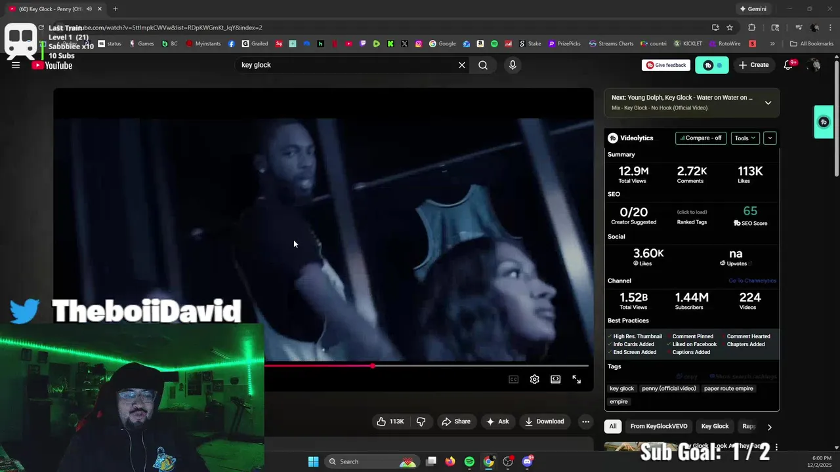Start voice search with the microphone

[x=513, y=65]
